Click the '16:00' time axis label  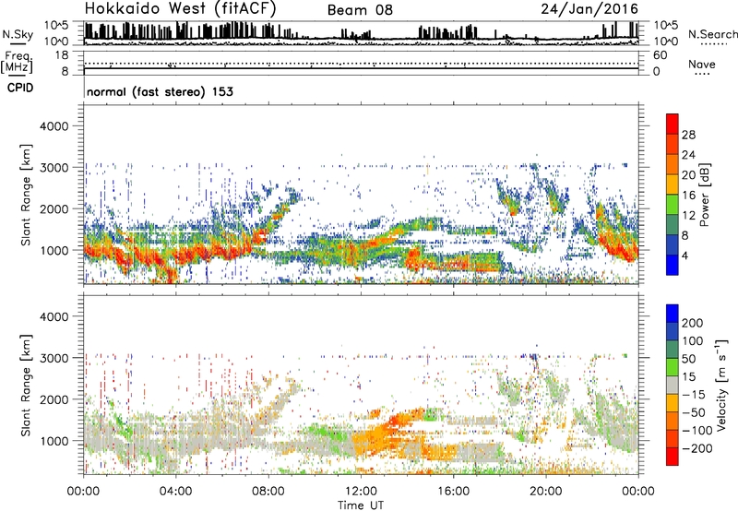tap(453, 492)
